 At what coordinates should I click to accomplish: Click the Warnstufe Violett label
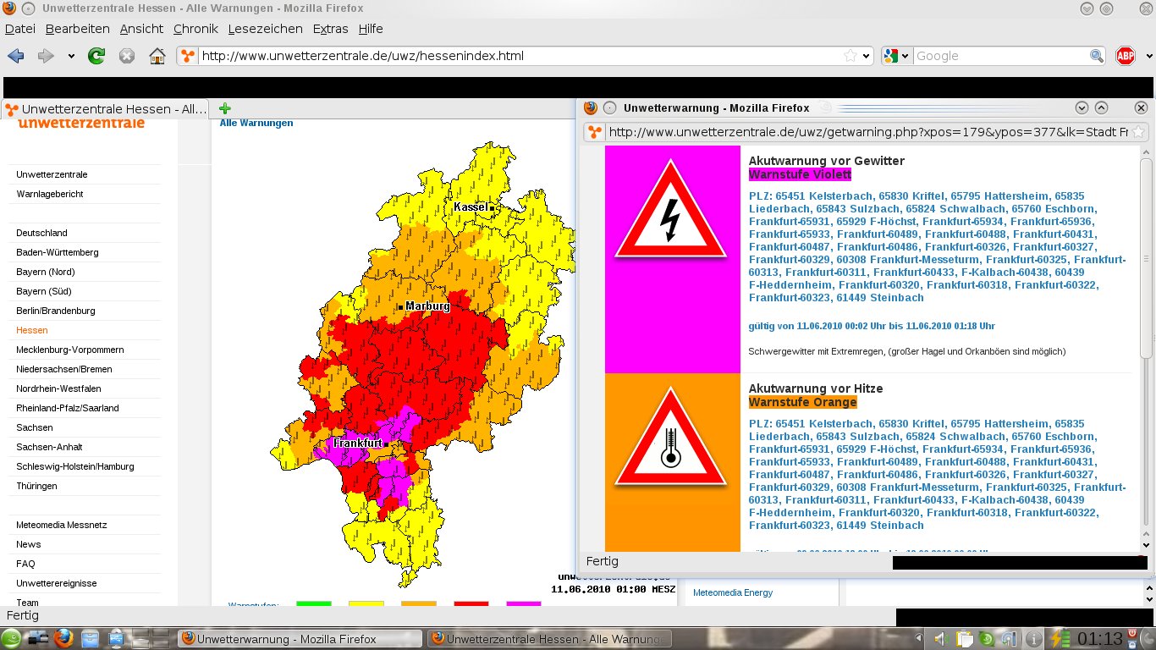click(x=800, y=174)
